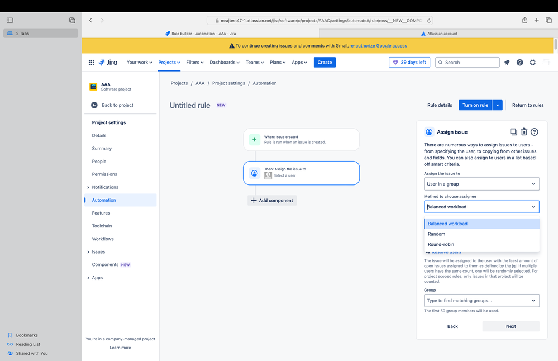This screenshot has width=558, height=361.
Task: Open notifications rocket icon in header
Action: [x=507, y=62]
